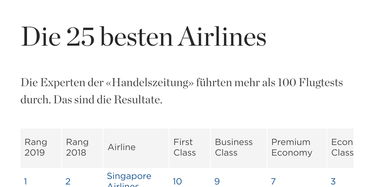Click the "Das sind die Resultate" sentence
374x187 pixels.
tap(108, 100)
